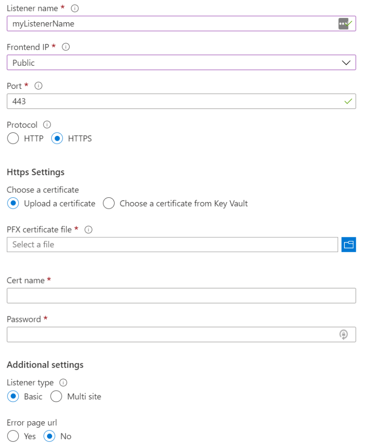Click the info icon beside Port label
Image resolution: width=368 pixels, height=446 pixels.
point(38,86)
